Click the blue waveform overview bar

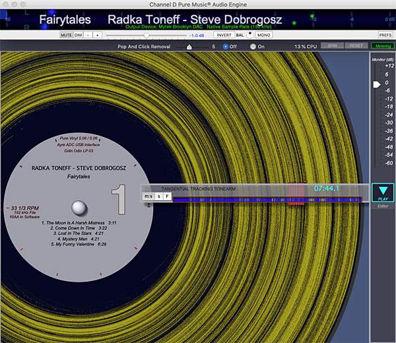tap(267, 199)
